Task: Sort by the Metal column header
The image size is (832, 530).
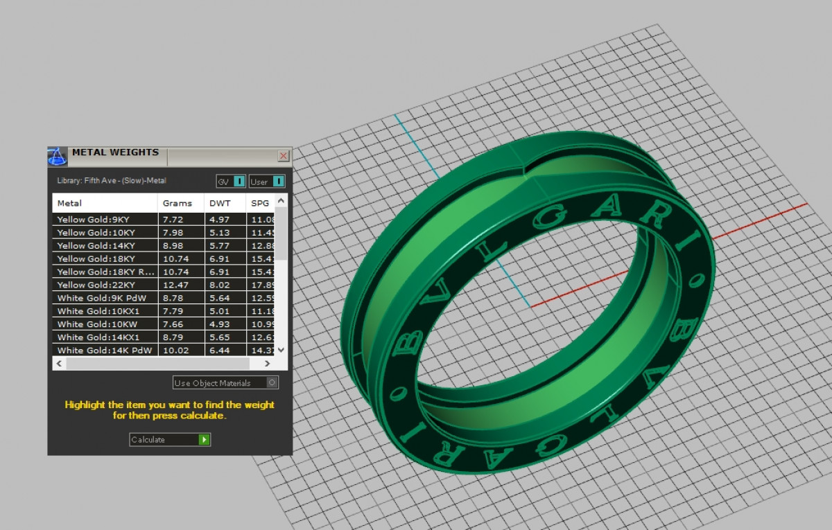Action: (x=104, y=203)
